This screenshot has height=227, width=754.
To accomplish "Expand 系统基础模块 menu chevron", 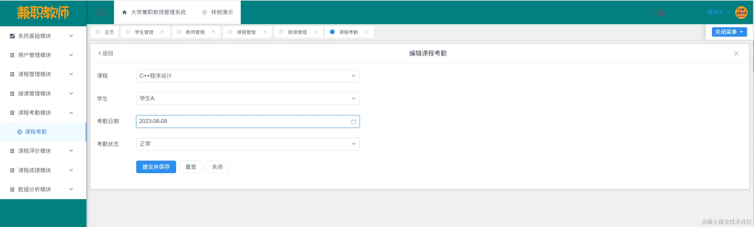I will [71, 36].
